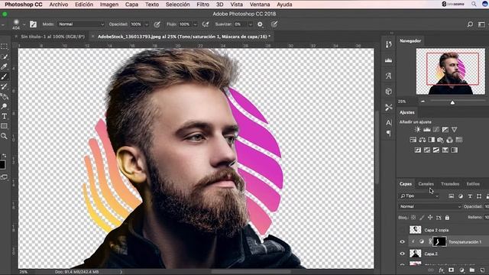Switch to the Trazados tab
This screenshot has height=275, width=489.
click(x=450, y=184)
